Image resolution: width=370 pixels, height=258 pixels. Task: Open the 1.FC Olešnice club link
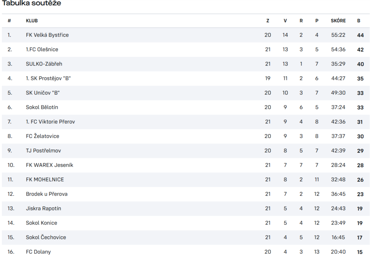tap(42, 50)
